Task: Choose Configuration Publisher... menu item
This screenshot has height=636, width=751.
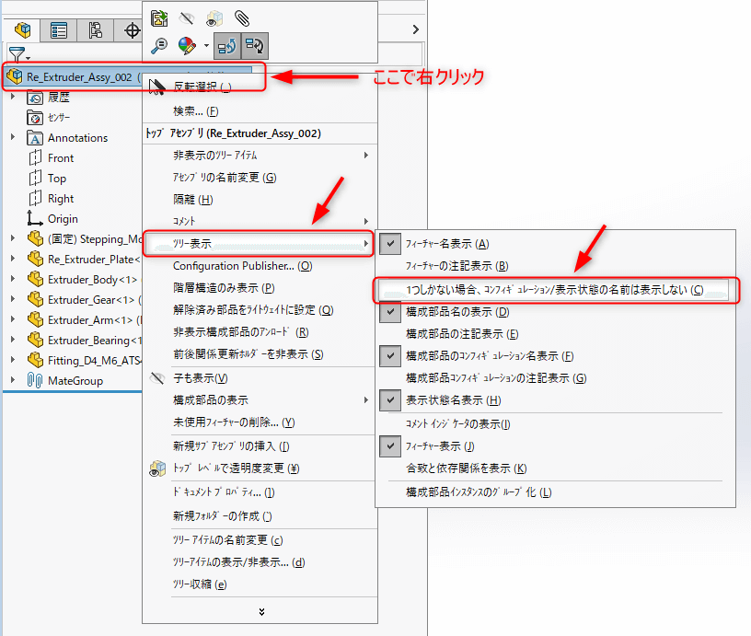Action: (x=243, y=266)
